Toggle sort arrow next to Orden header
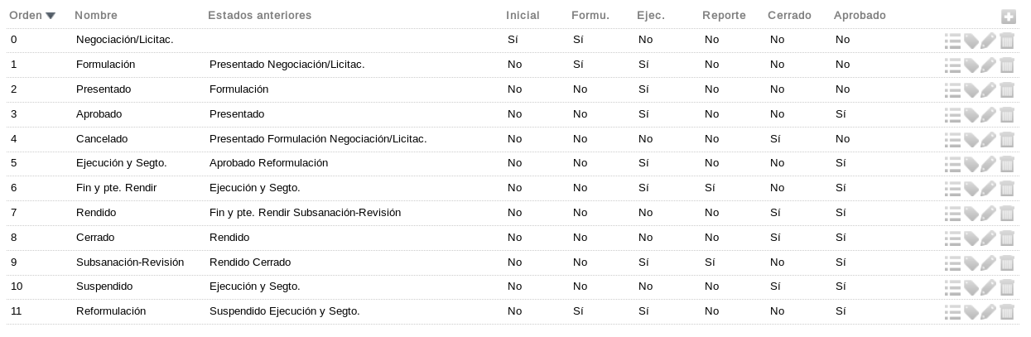This screenshot has height=337, width=1031. tap(51, 16)
